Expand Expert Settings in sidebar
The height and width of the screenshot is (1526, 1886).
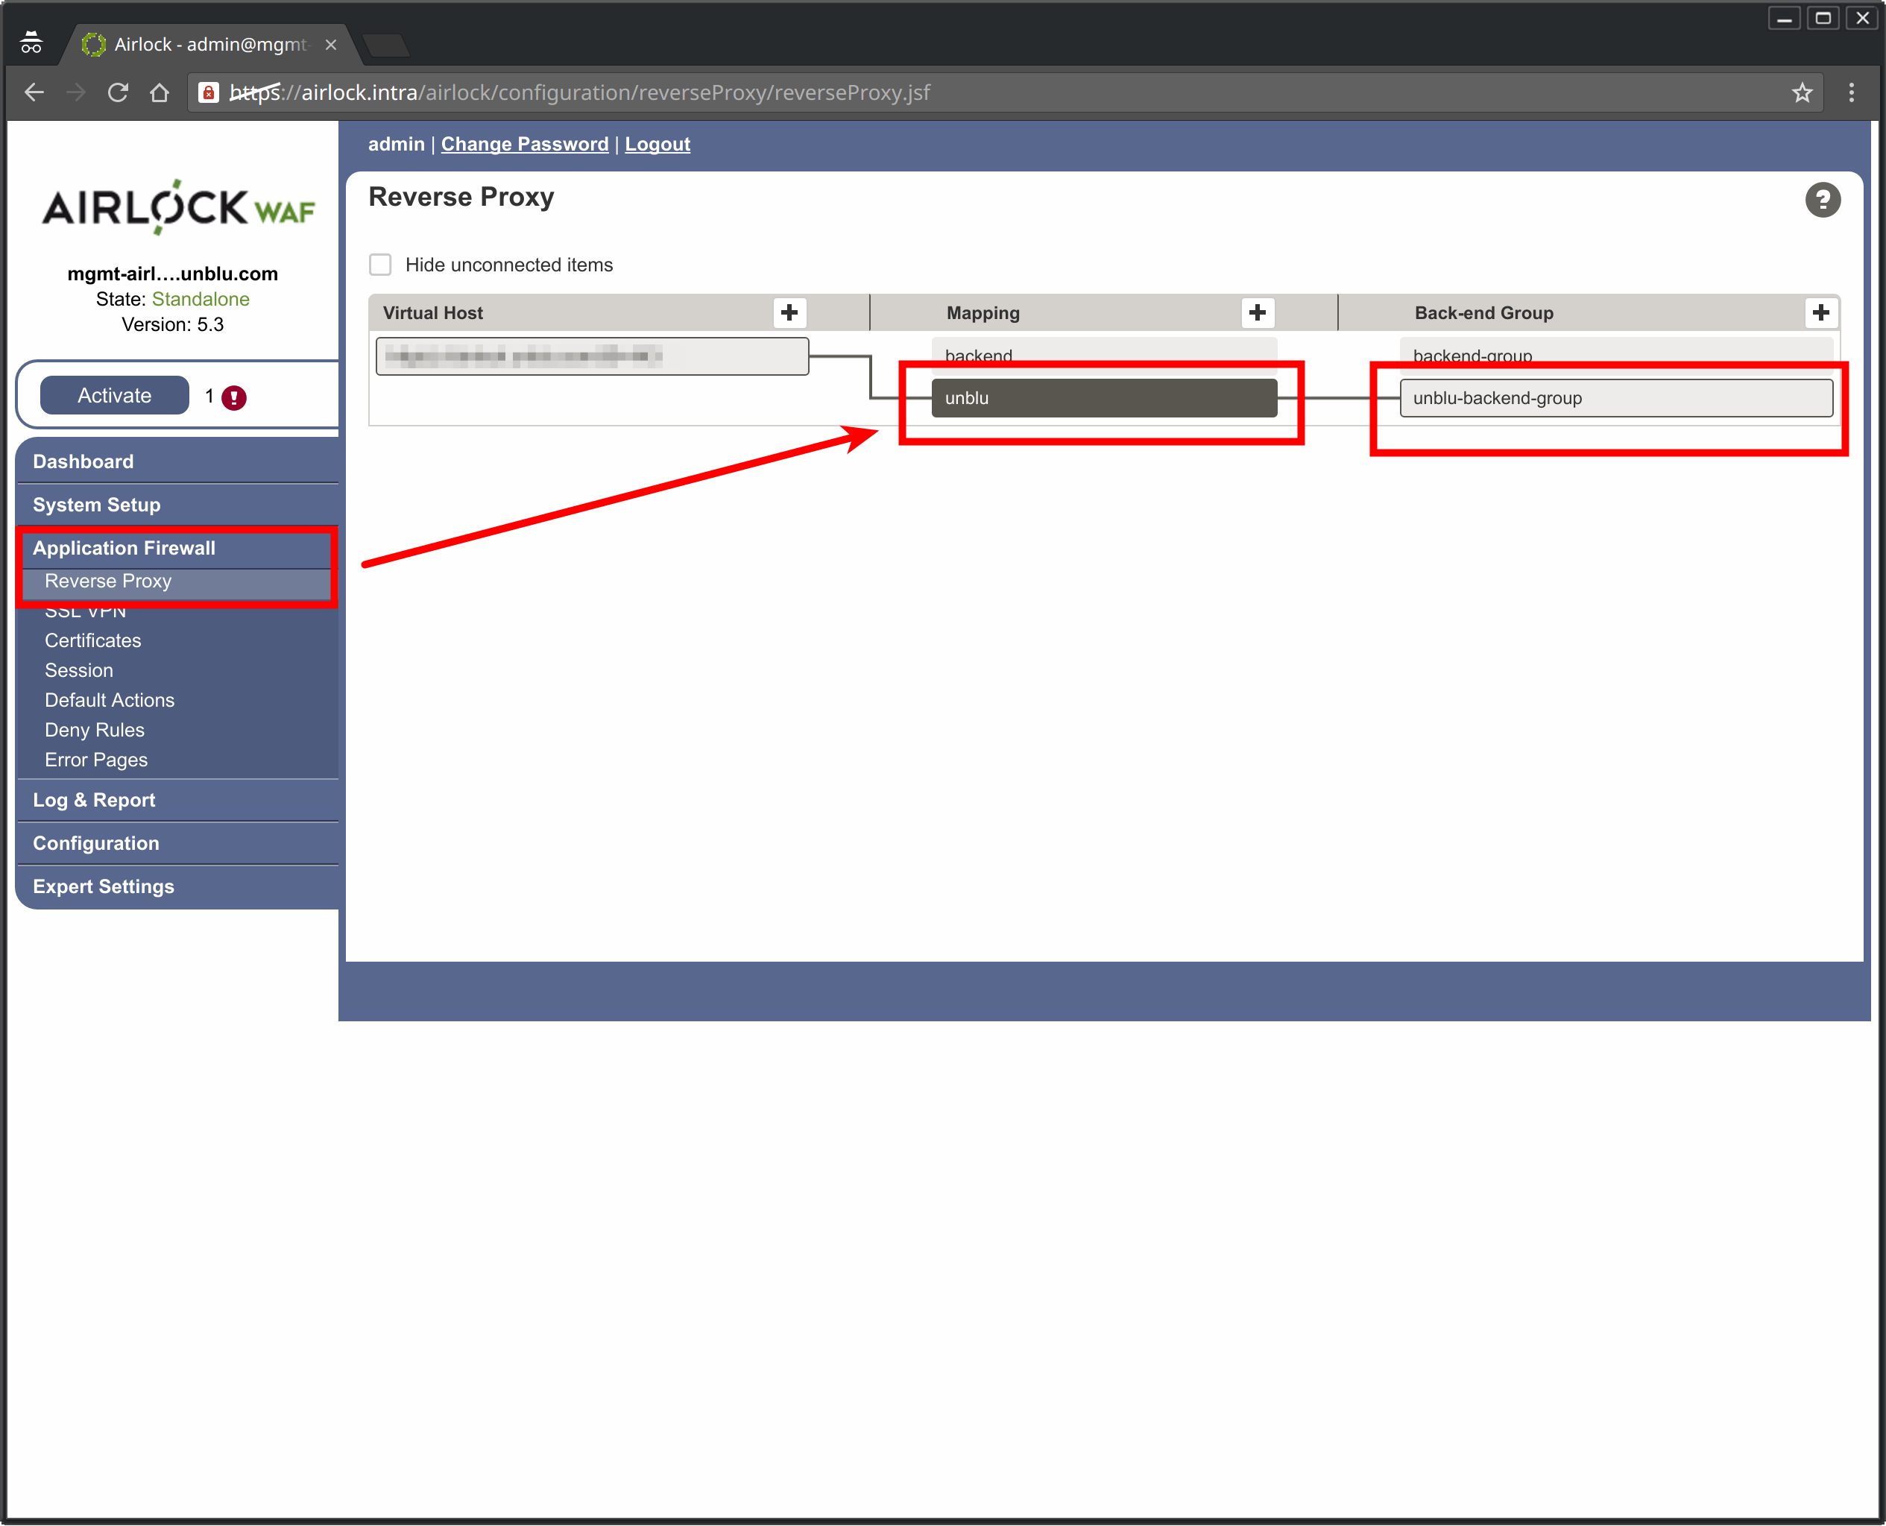tap(104, 886)
